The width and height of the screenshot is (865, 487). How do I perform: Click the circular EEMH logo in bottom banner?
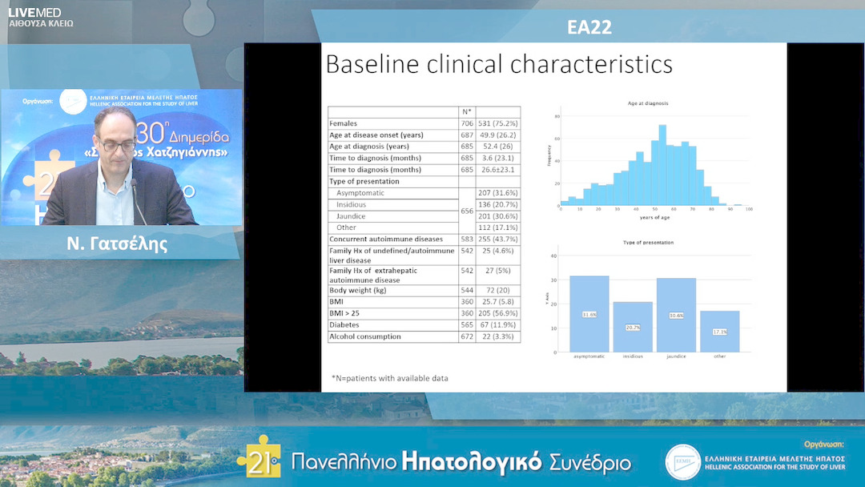pyautogui.click(x=682, y=462)
